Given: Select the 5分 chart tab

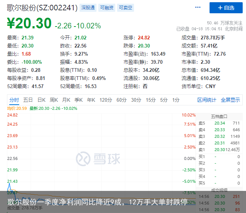Looking at the screenshot, I should pyautogui.click(x=164, y=100).
